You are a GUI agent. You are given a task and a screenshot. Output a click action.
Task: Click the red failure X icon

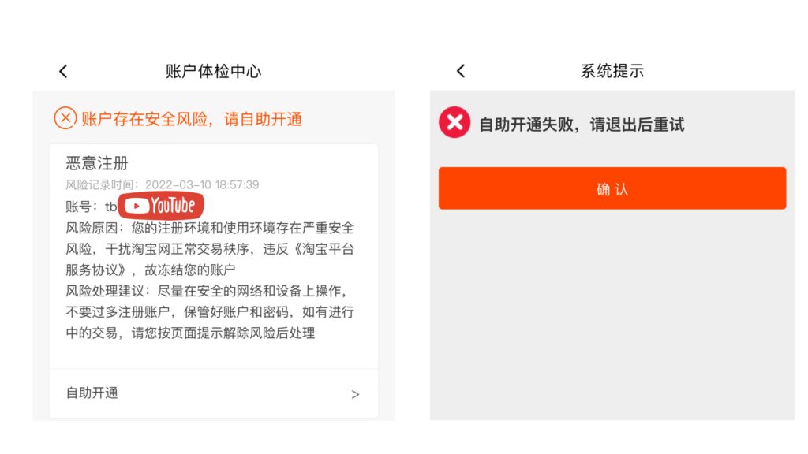point(454,122)
